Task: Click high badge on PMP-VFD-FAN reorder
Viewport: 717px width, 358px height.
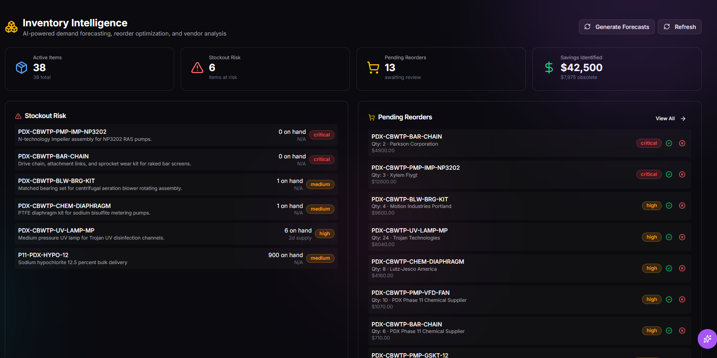Action: (x=652, y=300)
